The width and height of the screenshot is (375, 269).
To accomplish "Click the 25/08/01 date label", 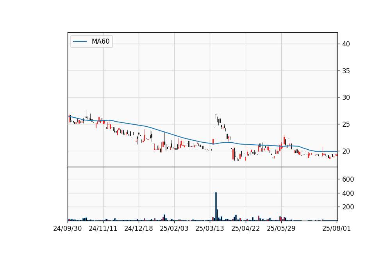I will pos(336,228).
